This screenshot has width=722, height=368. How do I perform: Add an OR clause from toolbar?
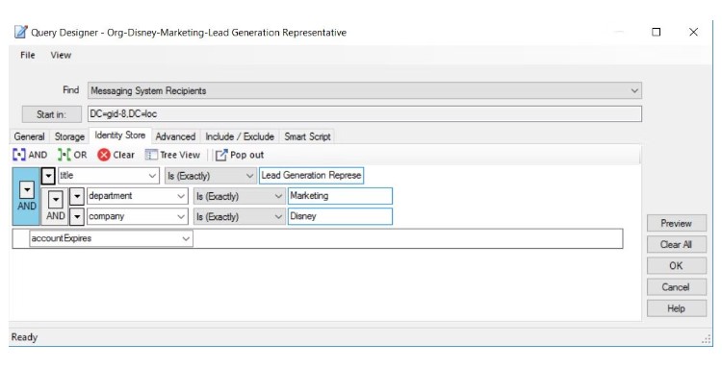coord(72,155)
